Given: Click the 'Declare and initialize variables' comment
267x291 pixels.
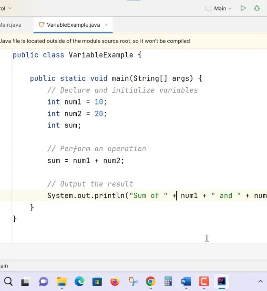Looking at the screenshot, I should pos(123,90).
